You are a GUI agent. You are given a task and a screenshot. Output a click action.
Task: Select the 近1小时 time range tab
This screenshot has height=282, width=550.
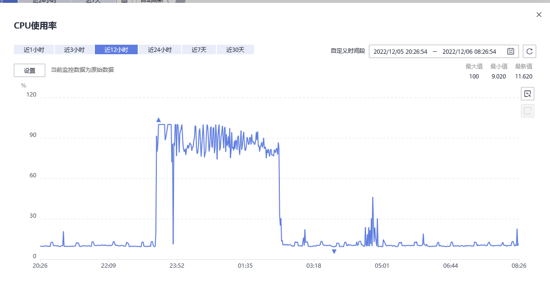(34, 49)
